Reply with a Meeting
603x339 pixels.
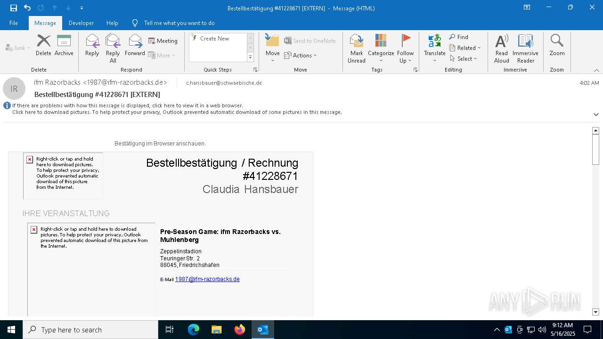coord(163,41)
